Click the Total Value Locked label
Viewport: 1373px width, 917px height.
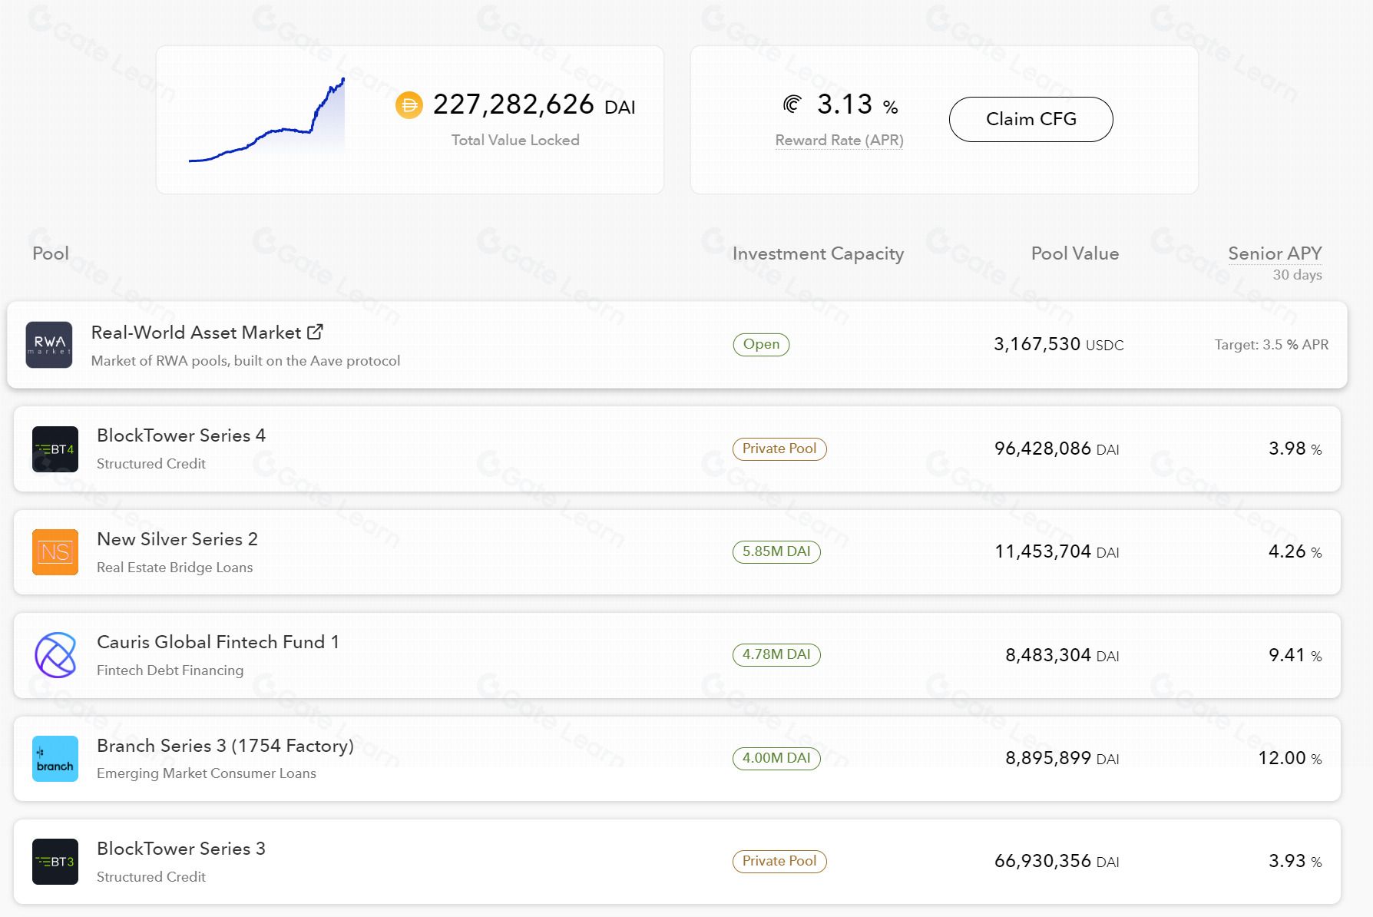point(515,140)
